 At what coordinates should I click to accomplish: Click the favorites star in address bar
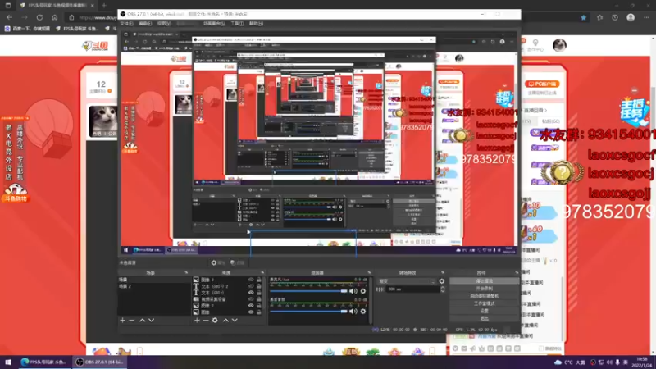coord(584,17)
